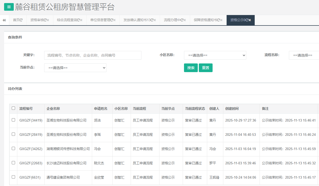The width and height of the screenshot is (319, 186).
Task: Expand the 当前节点 dropdown
Action: pos(75,68)
